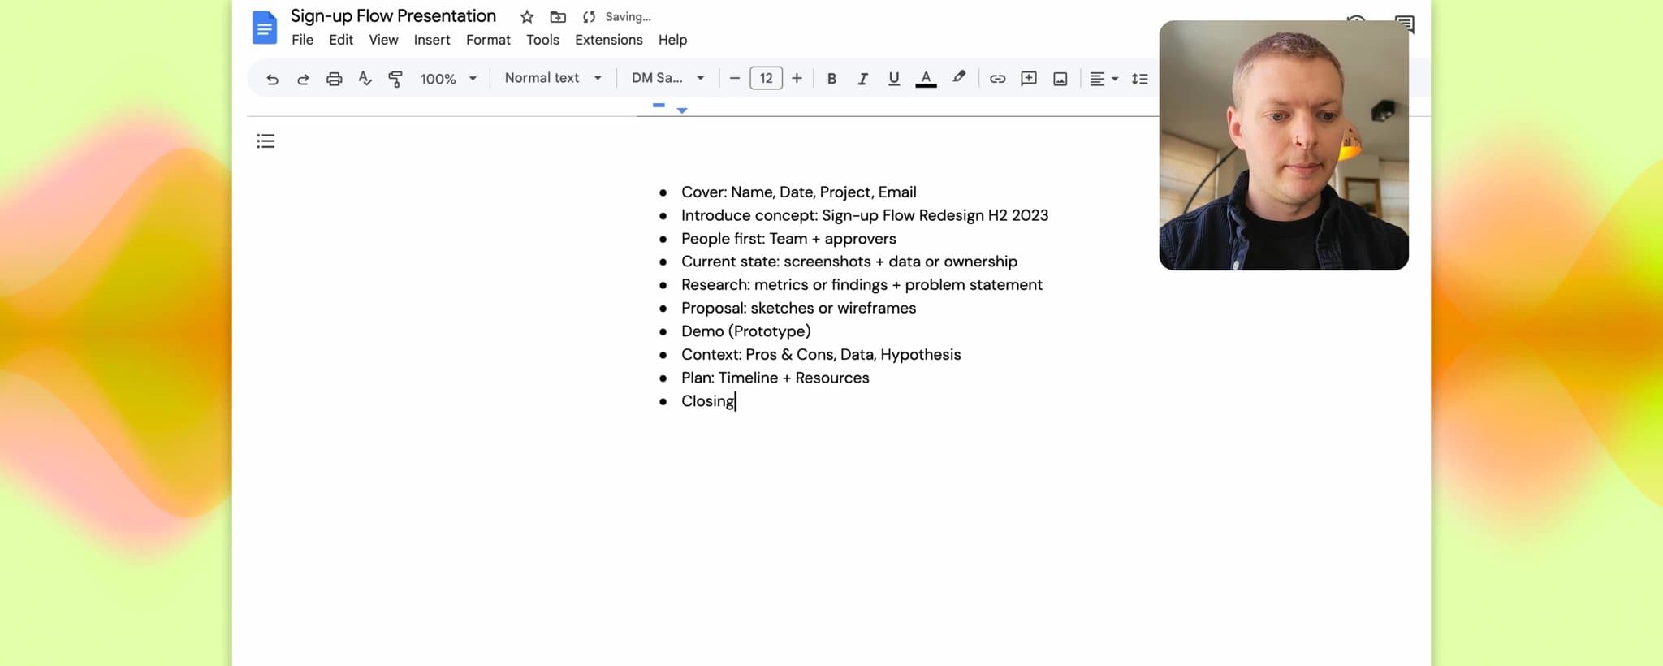Viewport: 1663px width, 666px height.
Task: Click the Undo arrow icon
Action: (x=272, y=79)
